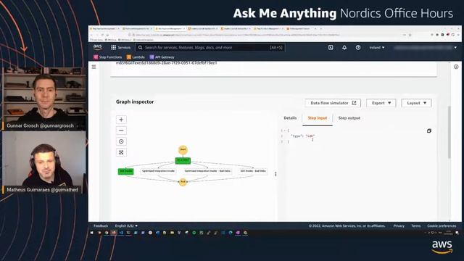Zoom out of the graph with minus button

click(121, 130)
